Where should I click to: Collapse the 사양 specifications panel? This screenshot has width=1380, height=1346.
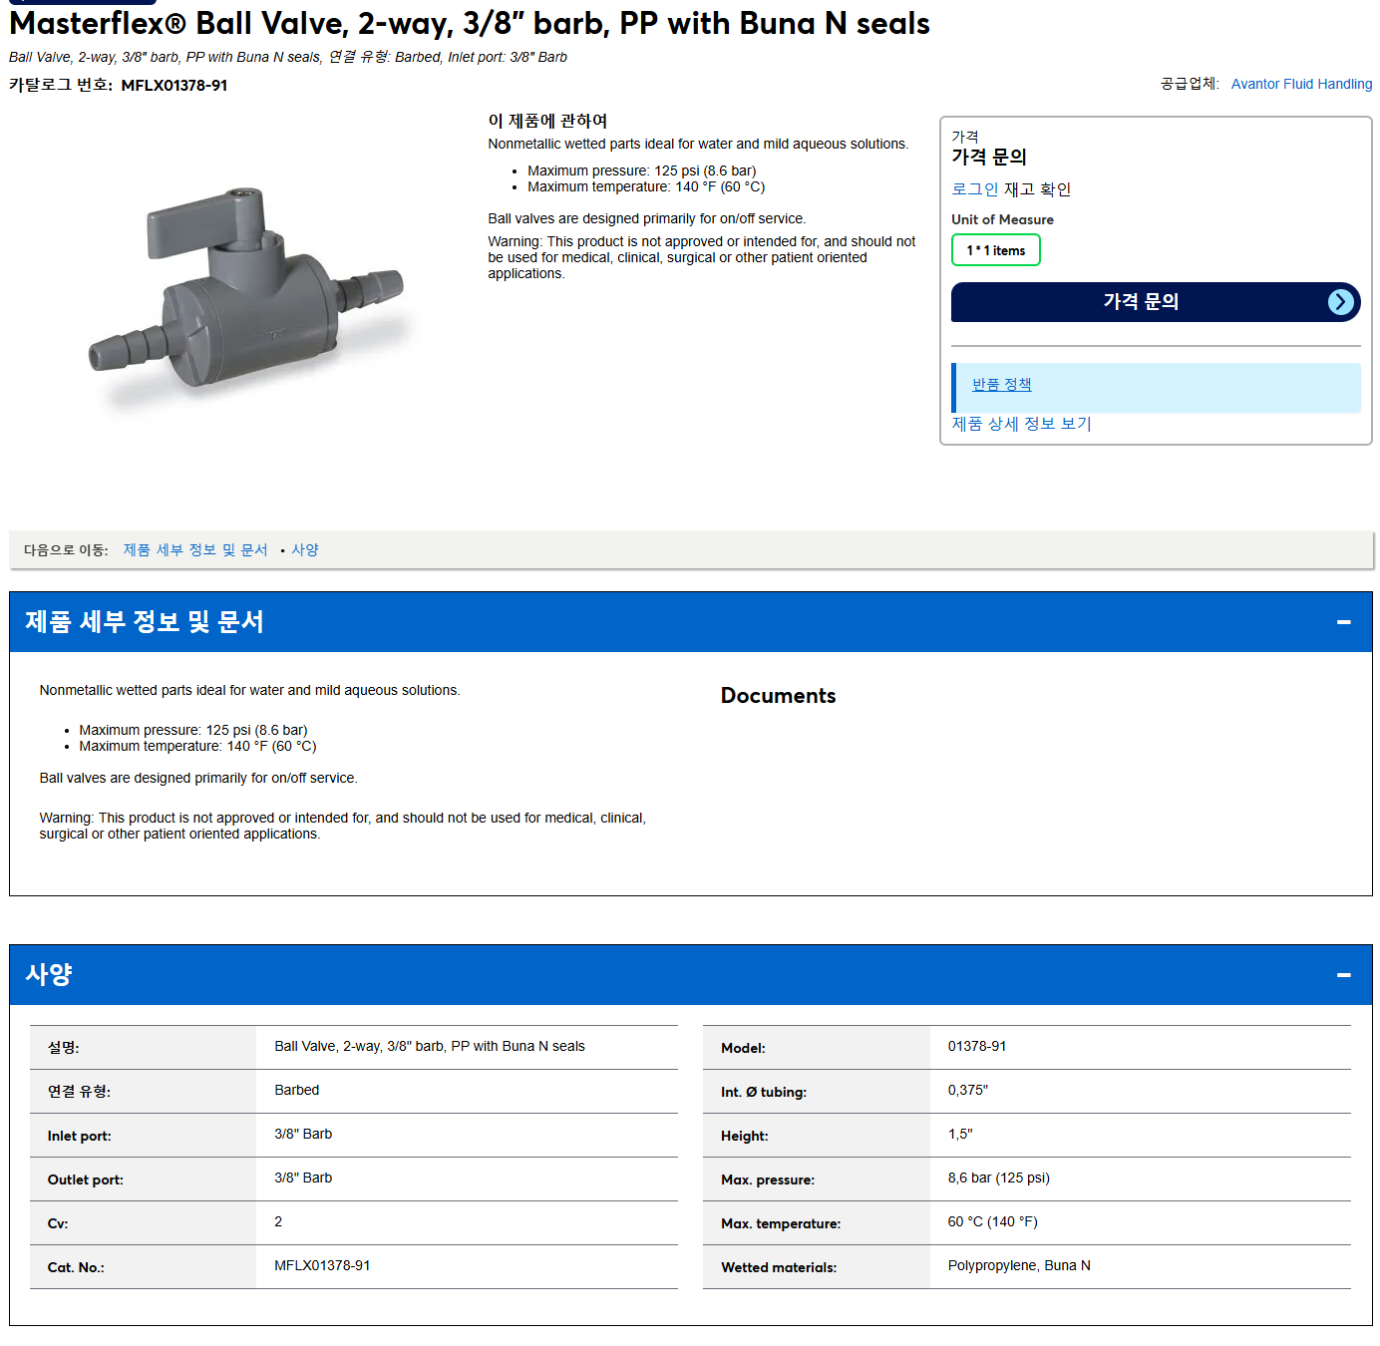pos(1343,975)
